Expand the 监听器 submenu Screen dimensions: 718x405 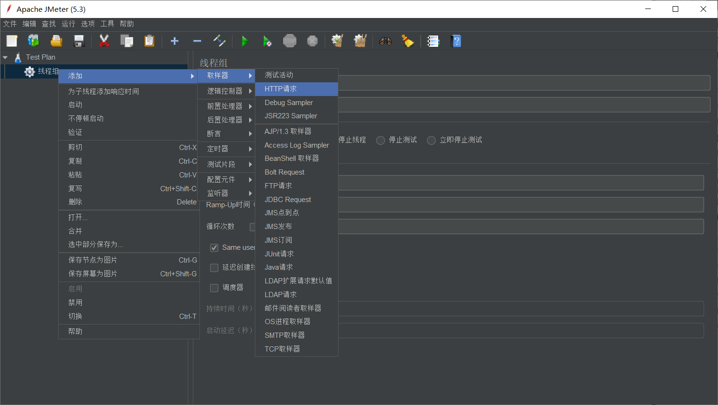tap(226, 193)
